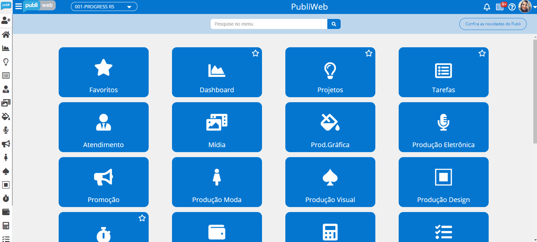Viewport: 537px width, 242px height.
Task: Open the Atendimento person icon in the sidebar
Action: [x=6, y=89]
